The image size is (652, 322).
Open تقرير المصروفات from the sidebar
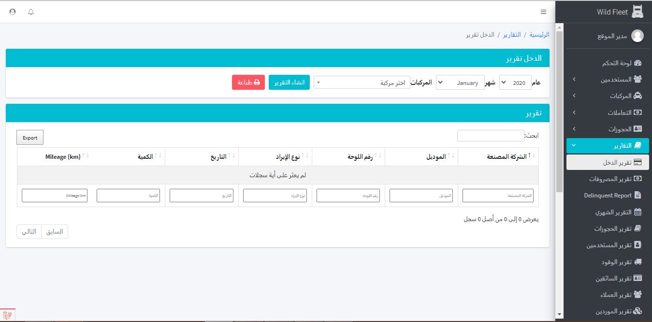point(610,179)
